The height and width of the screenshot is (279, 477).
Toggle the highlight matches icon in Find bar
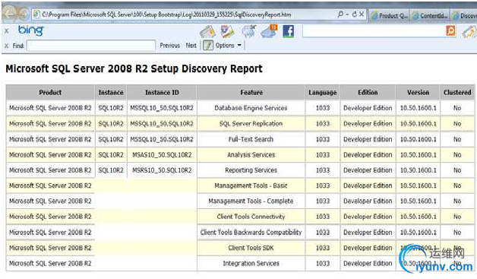click(208, 46)
